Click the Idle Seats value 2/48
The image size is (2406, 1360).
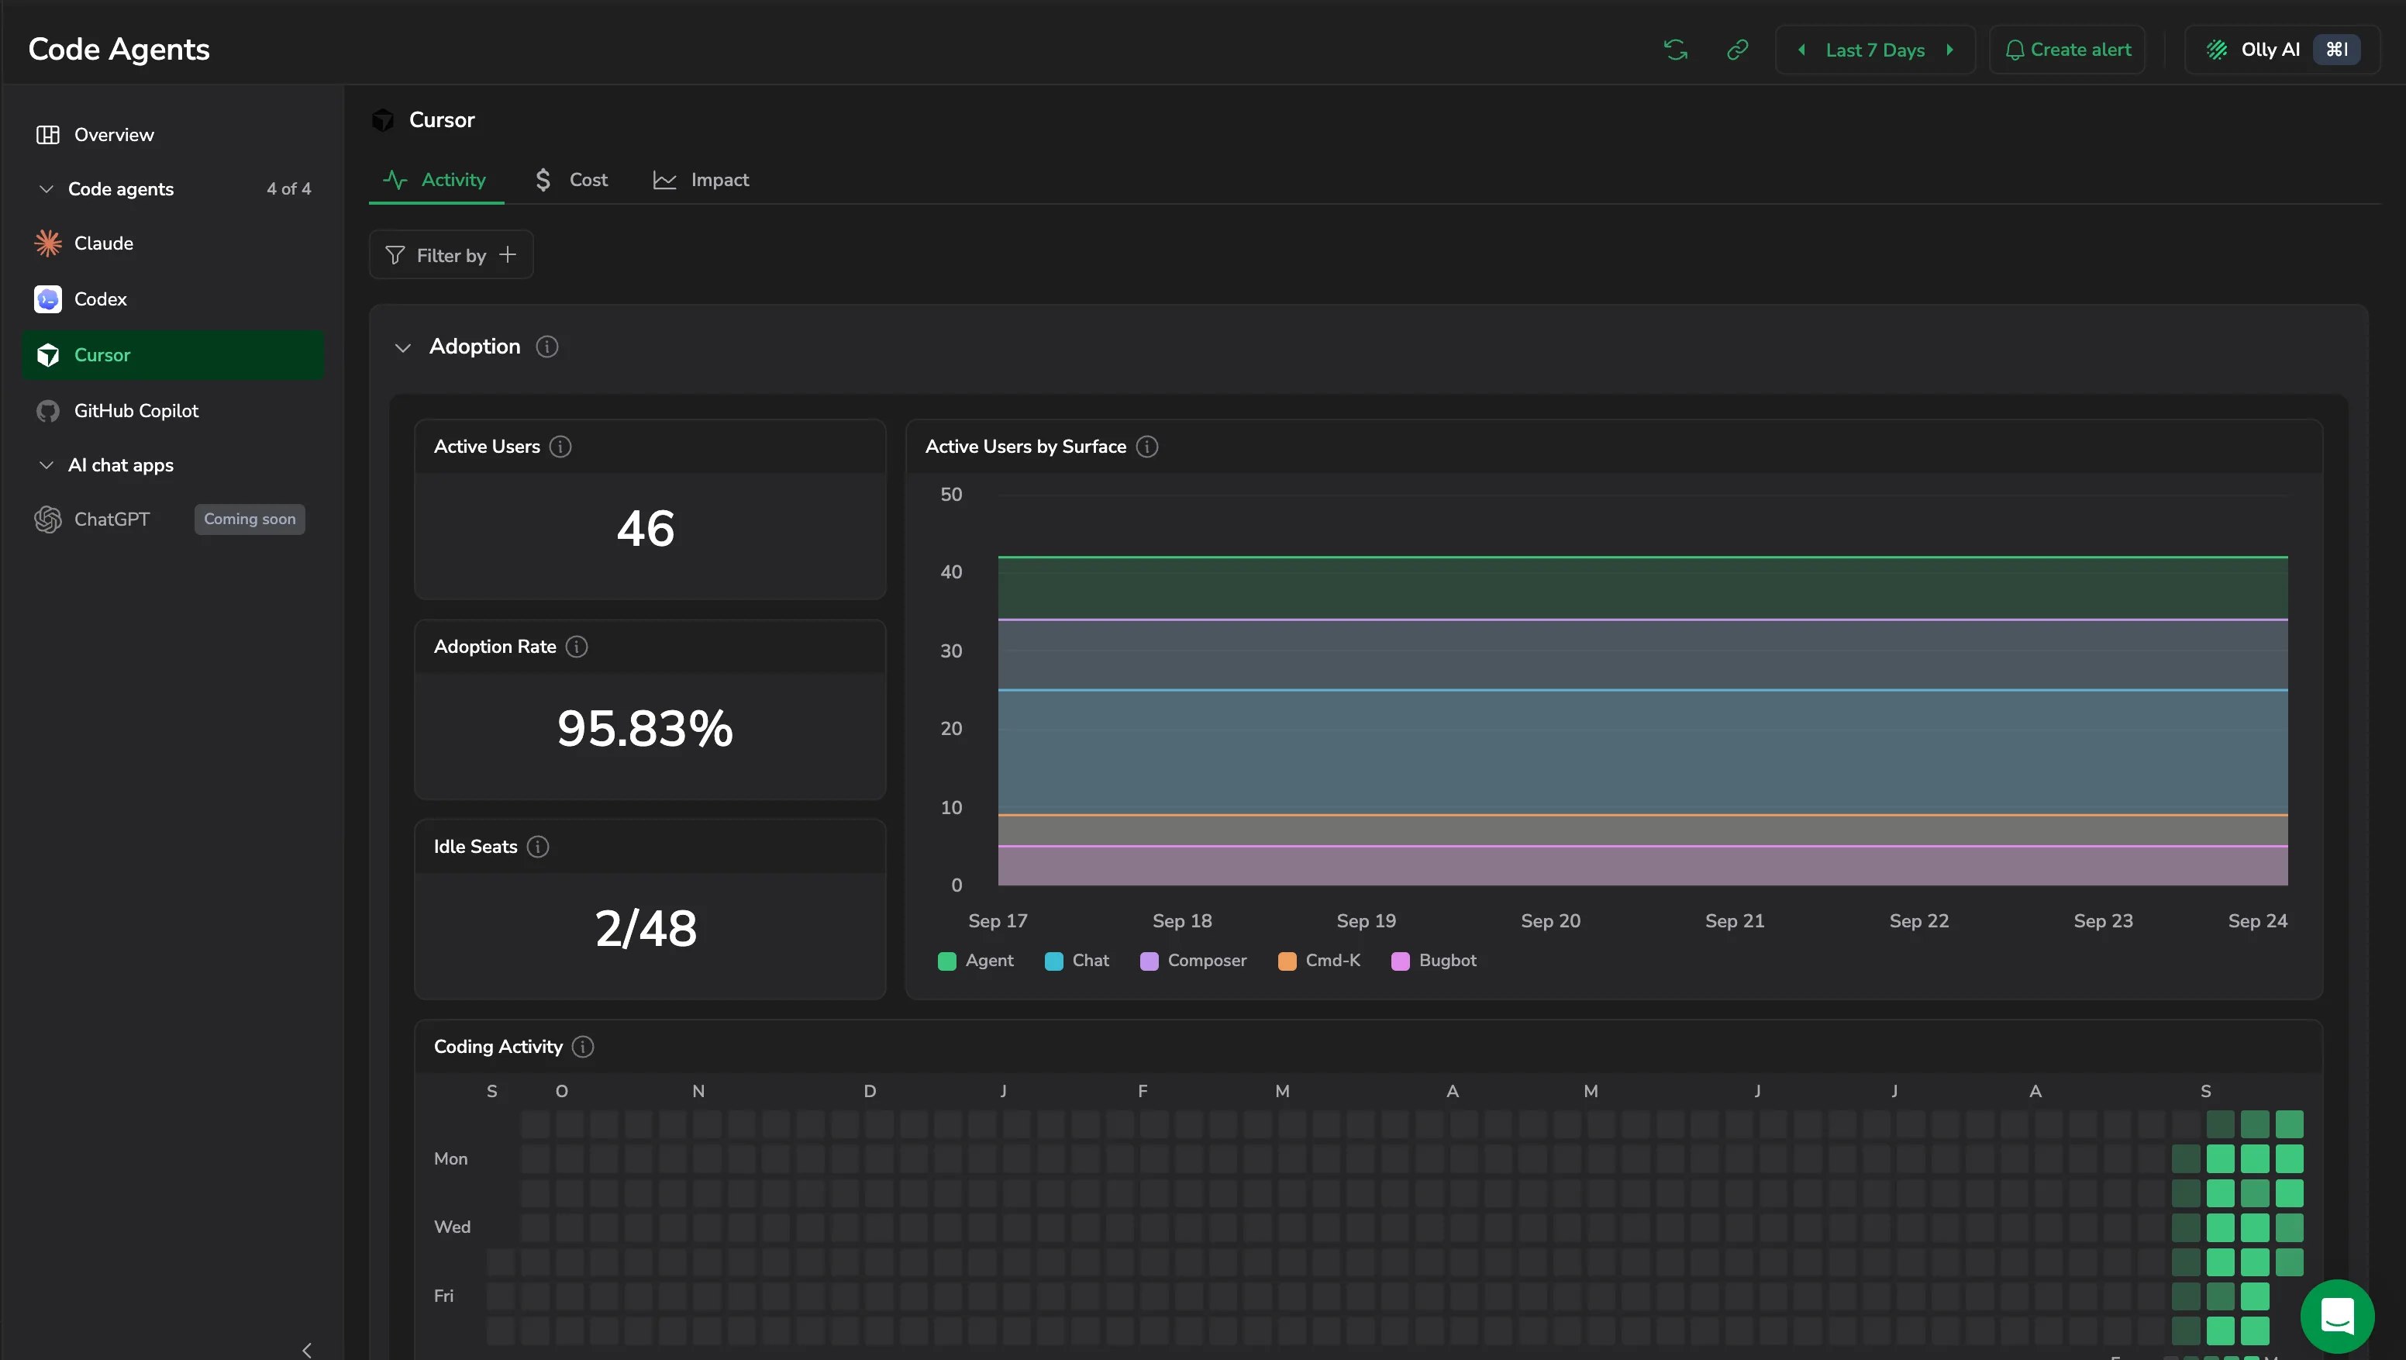[646, 928]
